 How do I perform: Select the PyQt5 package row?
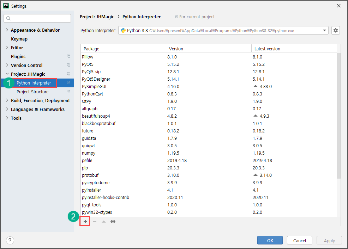click(x=209, y=64)
